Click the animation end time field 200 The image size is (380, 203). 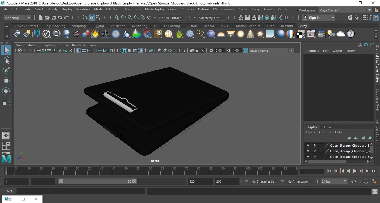click(227, 181)
